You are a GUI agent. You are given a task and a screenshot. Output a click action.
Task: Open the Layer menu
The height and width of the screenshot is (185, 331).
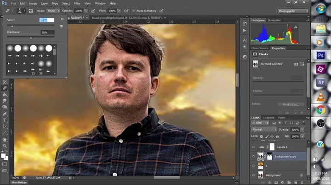[x=44, y=3]
